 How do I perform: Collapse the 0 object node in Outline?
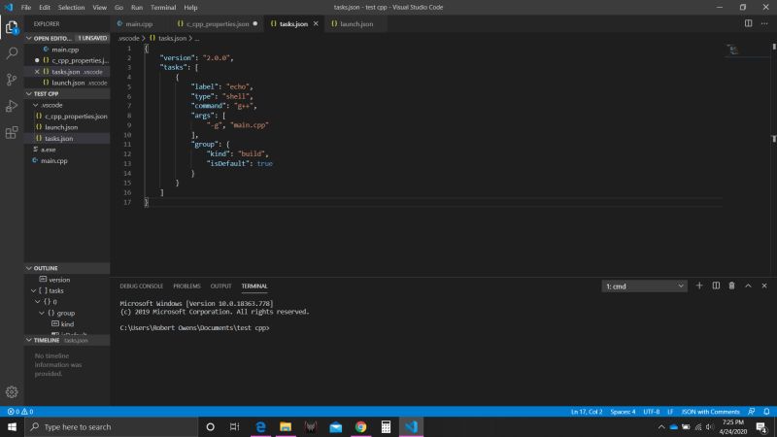tap(38, 302)
